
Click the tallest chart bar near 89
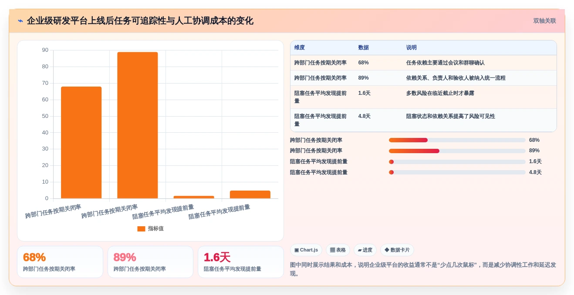pyautogui.click(x=137, y=125)
